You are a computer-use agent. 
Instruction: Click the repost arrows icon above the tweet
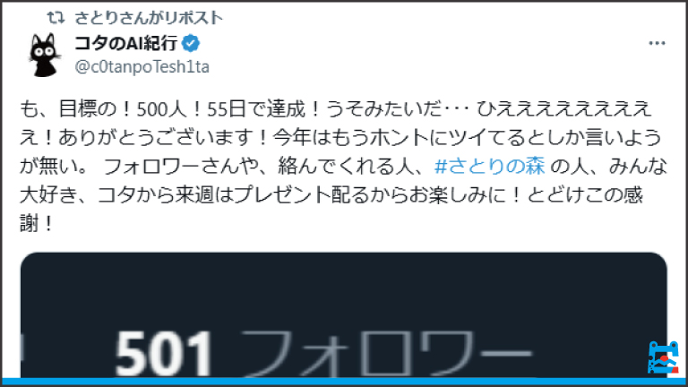[x=56, y=18]
